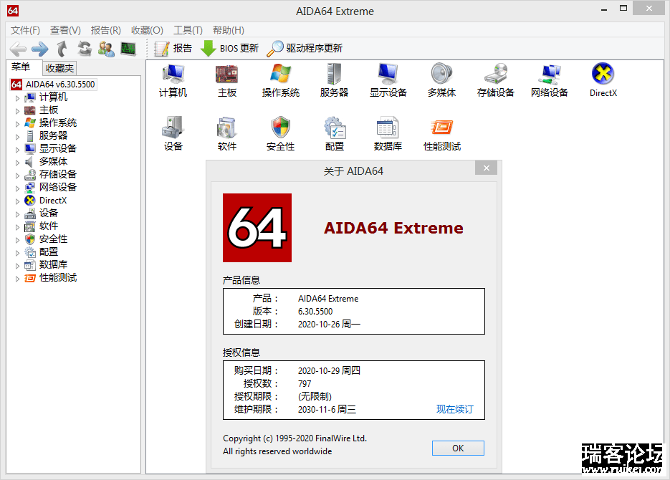Open the 服务器 icon in main pane
The height and width of the screenshot is (480, 670).
point(334,81)
